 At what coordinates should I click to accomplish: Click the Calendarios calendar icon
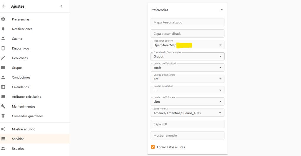click(3, 87)
